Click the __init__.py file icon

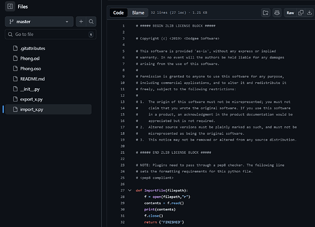(x=15, y=89)
